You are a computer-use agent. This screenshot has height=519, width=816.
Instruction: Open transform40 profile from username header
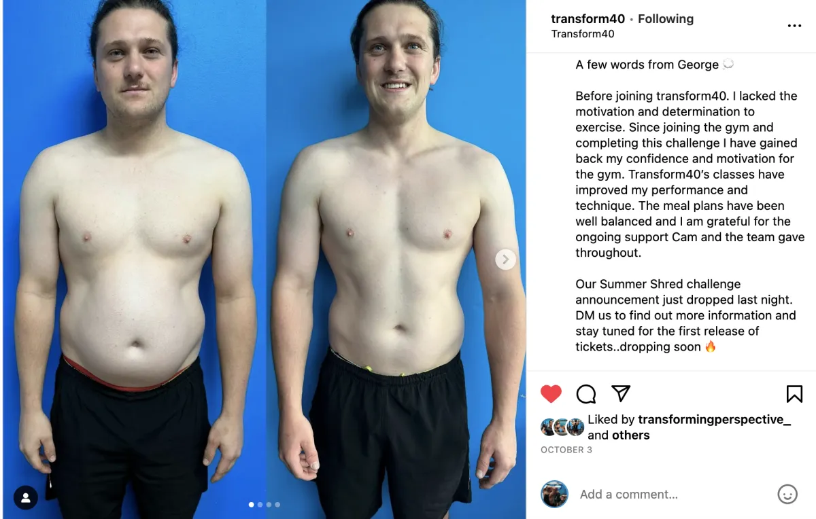pyautogui.click(x=588, y=19)
